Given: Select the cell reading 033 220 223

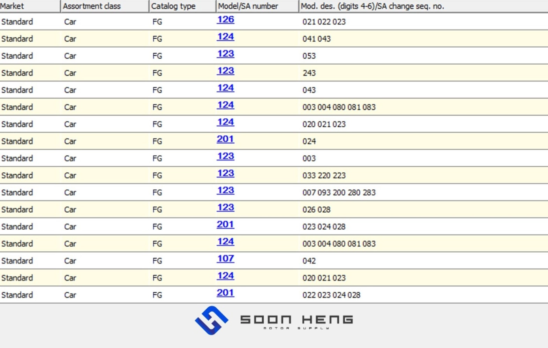Looking at the screenshot, I should 324,175.
